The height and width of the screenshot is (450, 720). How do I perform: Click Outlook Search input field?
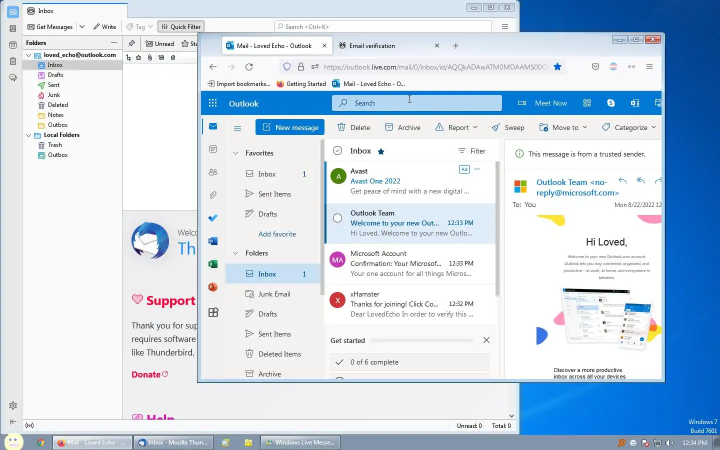coord(417,103)
